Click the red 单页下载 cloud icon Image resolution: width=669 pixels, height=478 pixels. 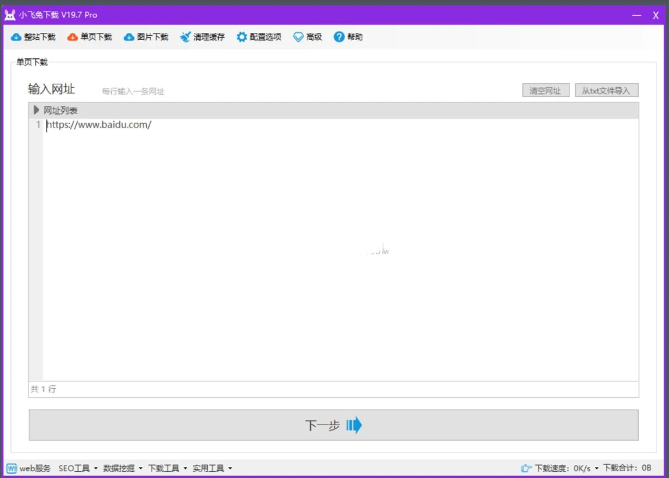[x=72, y=37]
